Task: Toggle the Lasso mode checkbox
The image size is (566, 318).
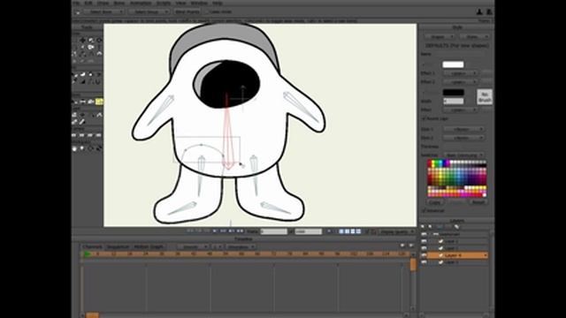Action: 207,11
